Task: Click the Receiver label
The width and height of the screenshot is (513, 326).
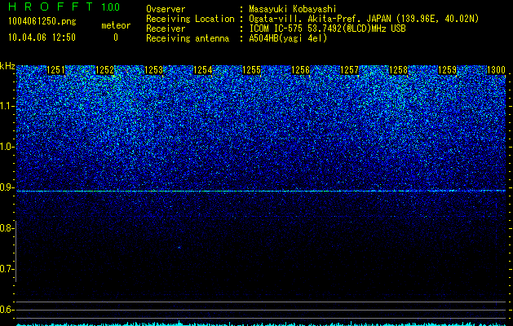Action: 166,29
